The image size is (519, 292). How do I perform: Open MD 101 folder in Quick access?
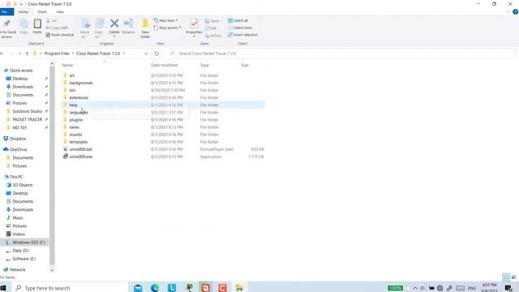click(19, 127)
